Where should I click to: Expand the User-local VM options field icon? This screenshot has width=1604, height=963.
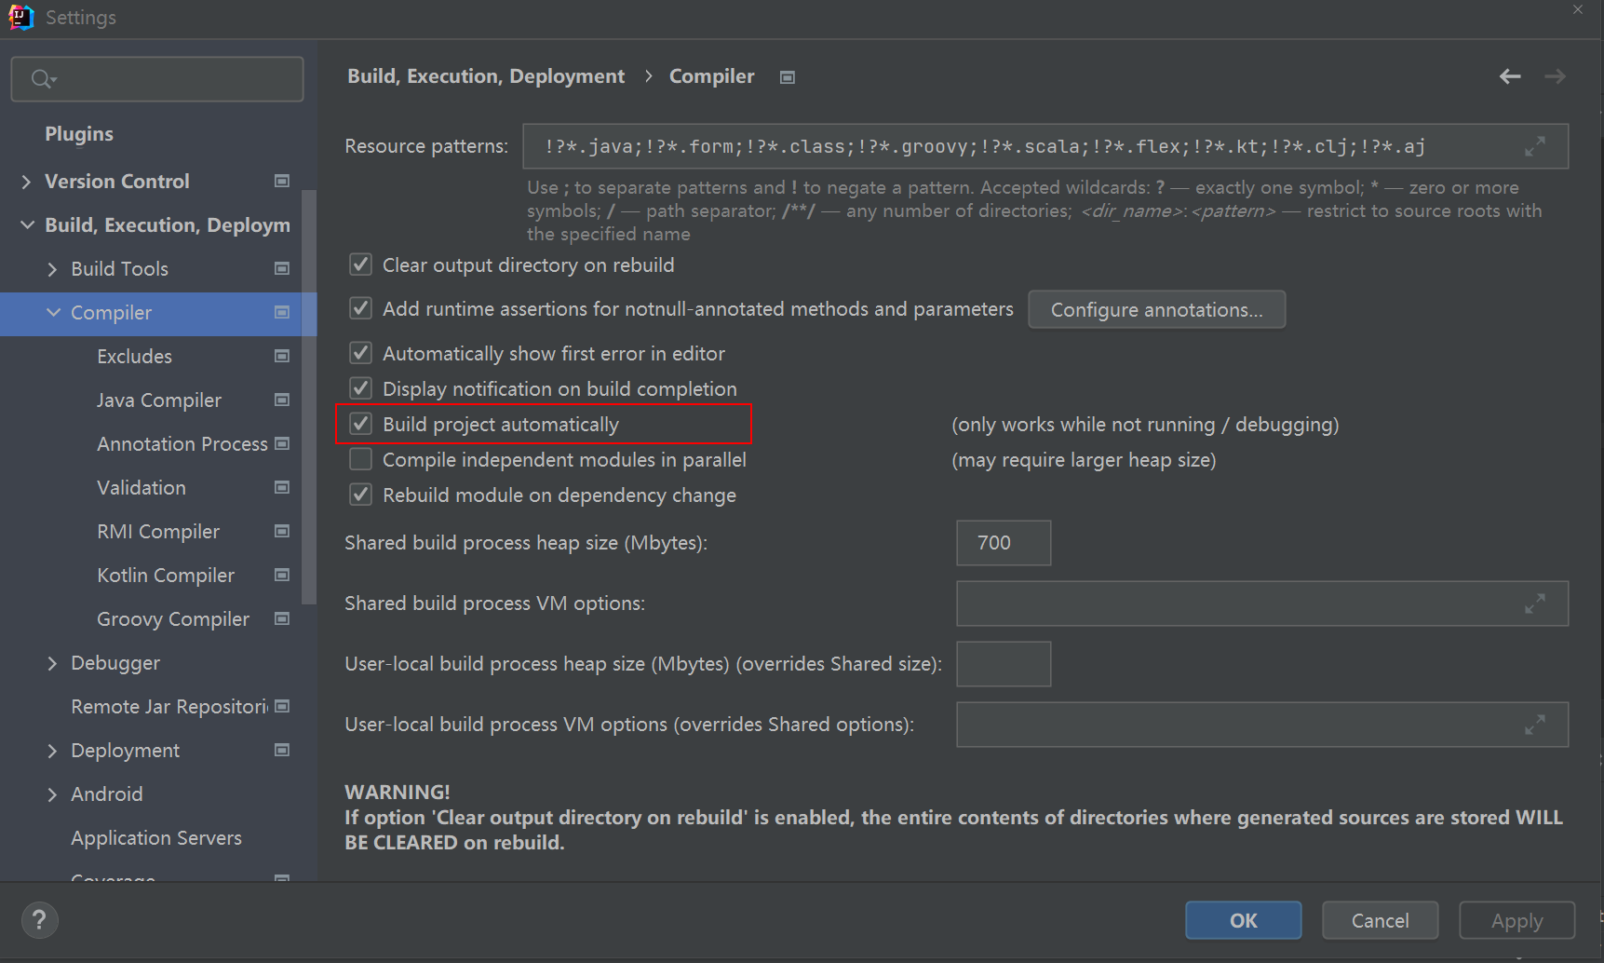pyautogui.click(x=1534, y=725)
